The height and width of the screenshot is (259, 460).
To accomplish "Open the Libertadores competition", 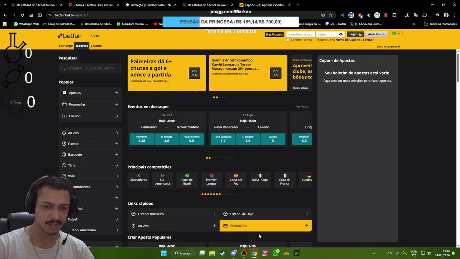I will pos(138,180).
